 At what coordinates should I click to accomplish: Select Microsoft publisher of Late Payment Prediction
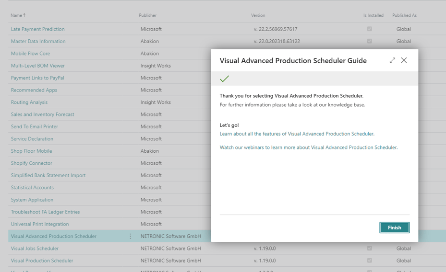[151, 29]
